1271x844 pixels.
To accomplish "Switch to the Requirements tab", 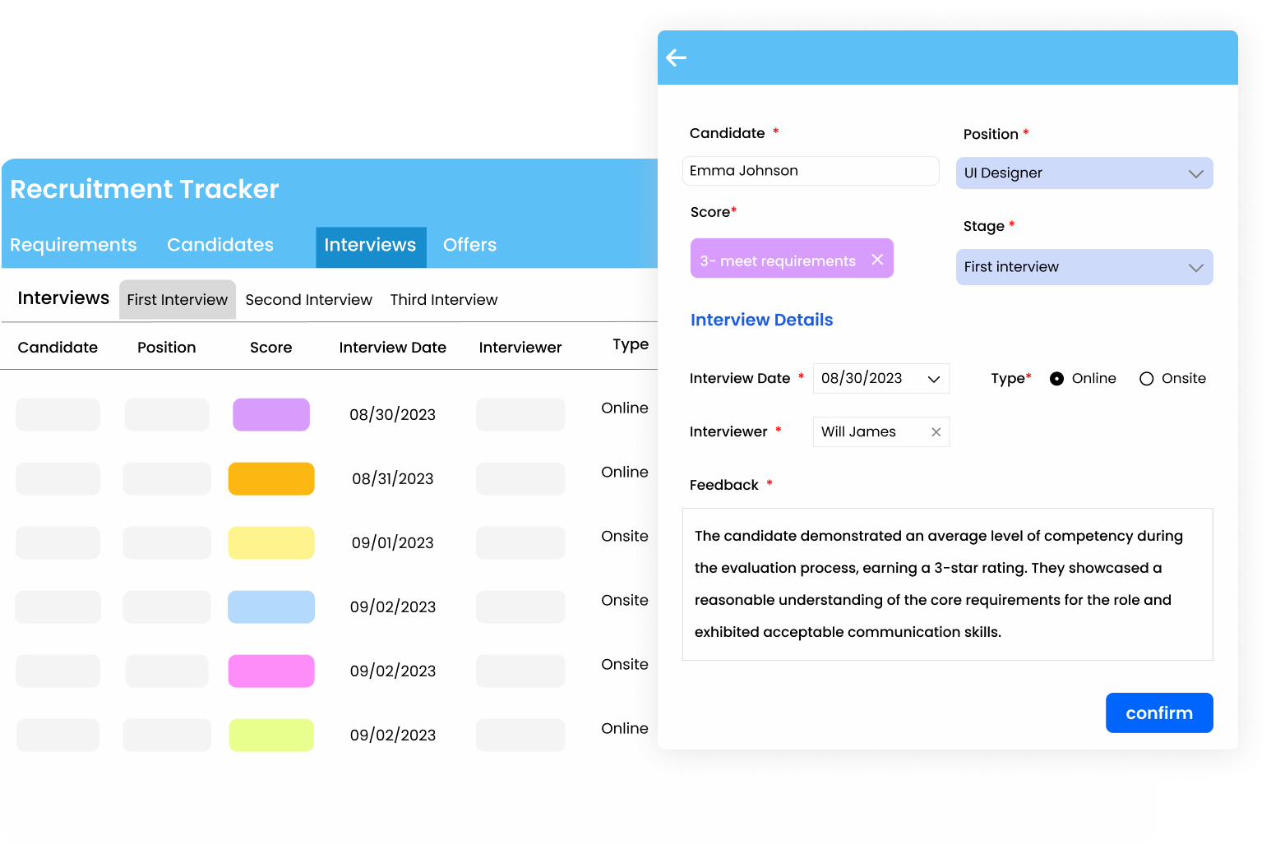I will pyautogui.click(x=73, y=245).
